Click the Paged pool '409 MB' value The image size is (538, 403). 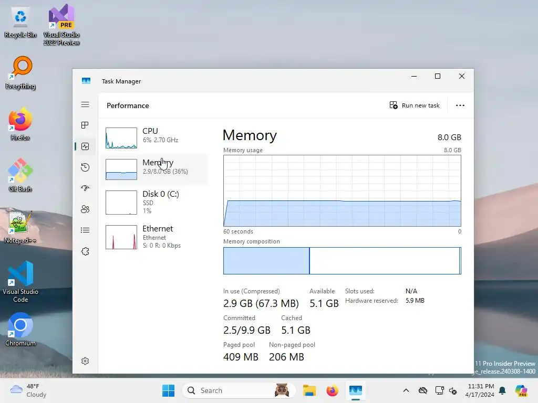coord(241,357)
